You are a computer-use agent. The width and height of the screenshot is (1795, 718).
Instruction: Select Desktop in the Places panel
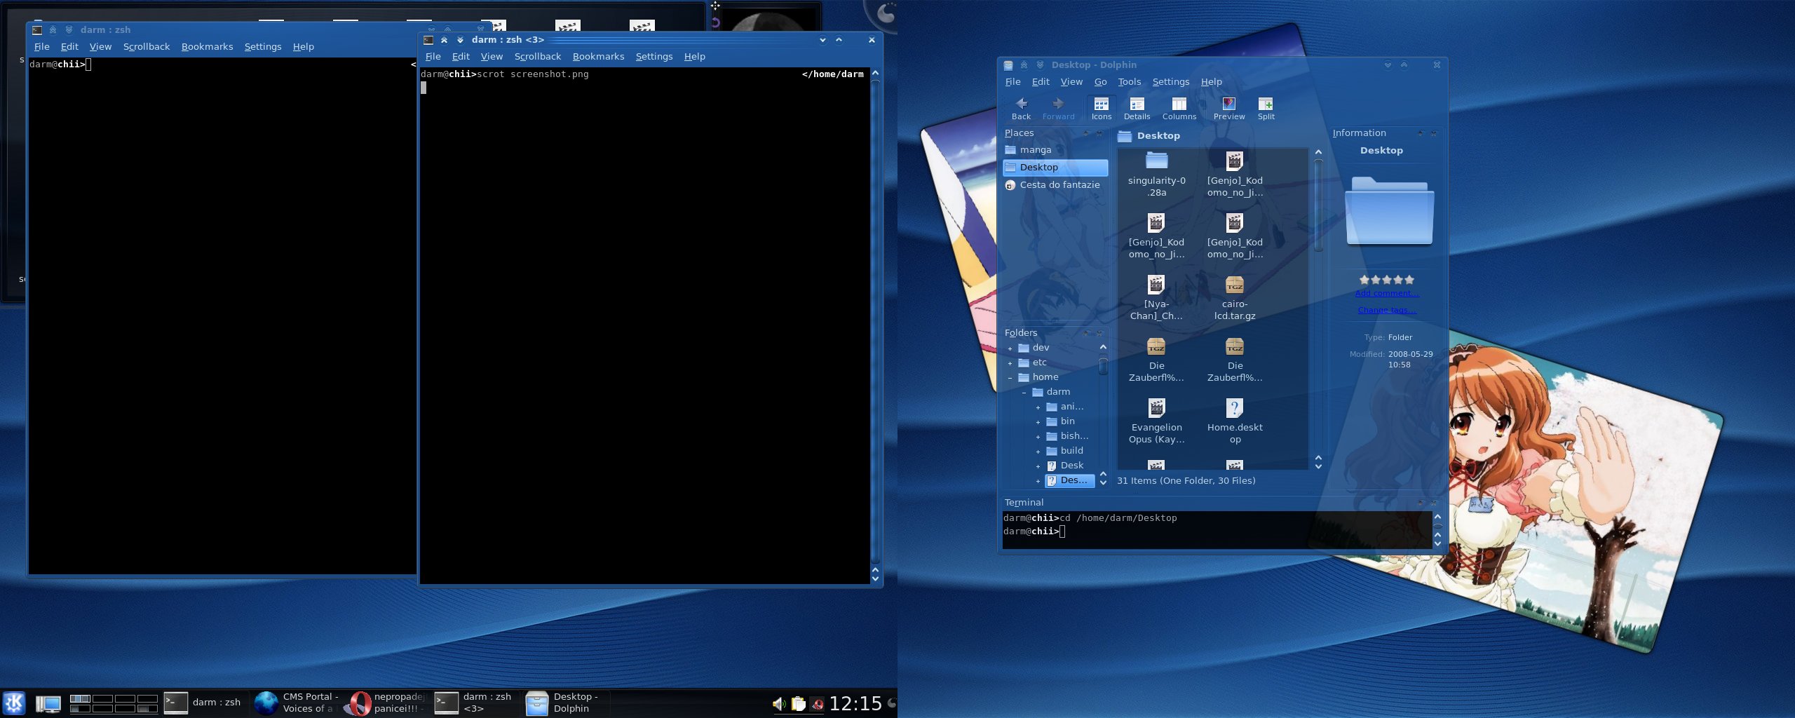(1055, 168)
